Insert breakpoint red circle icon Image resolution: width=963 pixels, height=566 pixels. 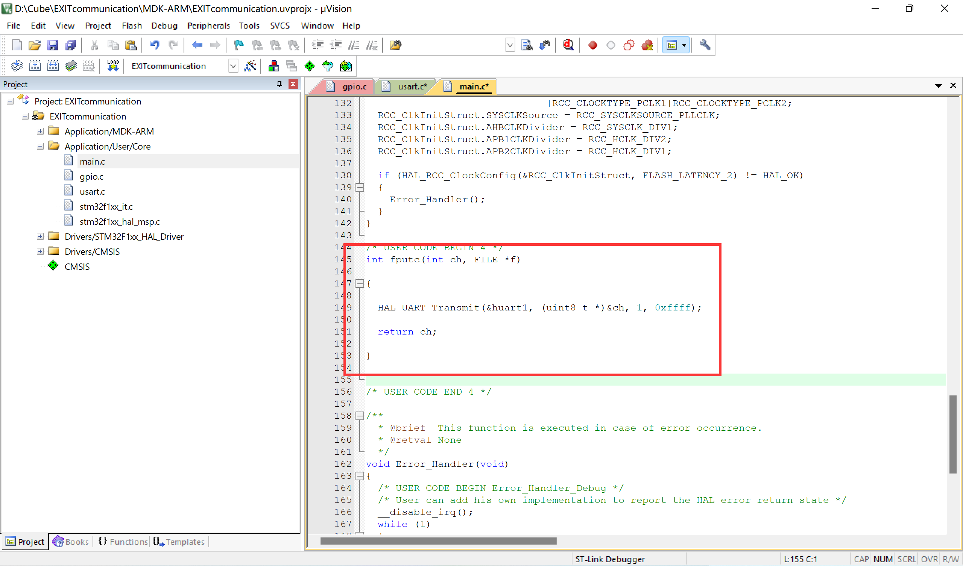[x=592, y=45]
